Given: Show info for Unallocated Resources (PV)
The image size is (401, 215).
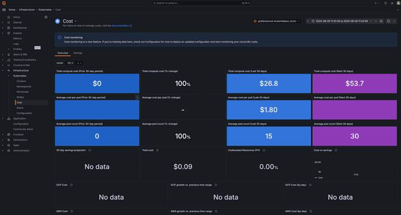Looking at the screenshot, I should 264,150.
